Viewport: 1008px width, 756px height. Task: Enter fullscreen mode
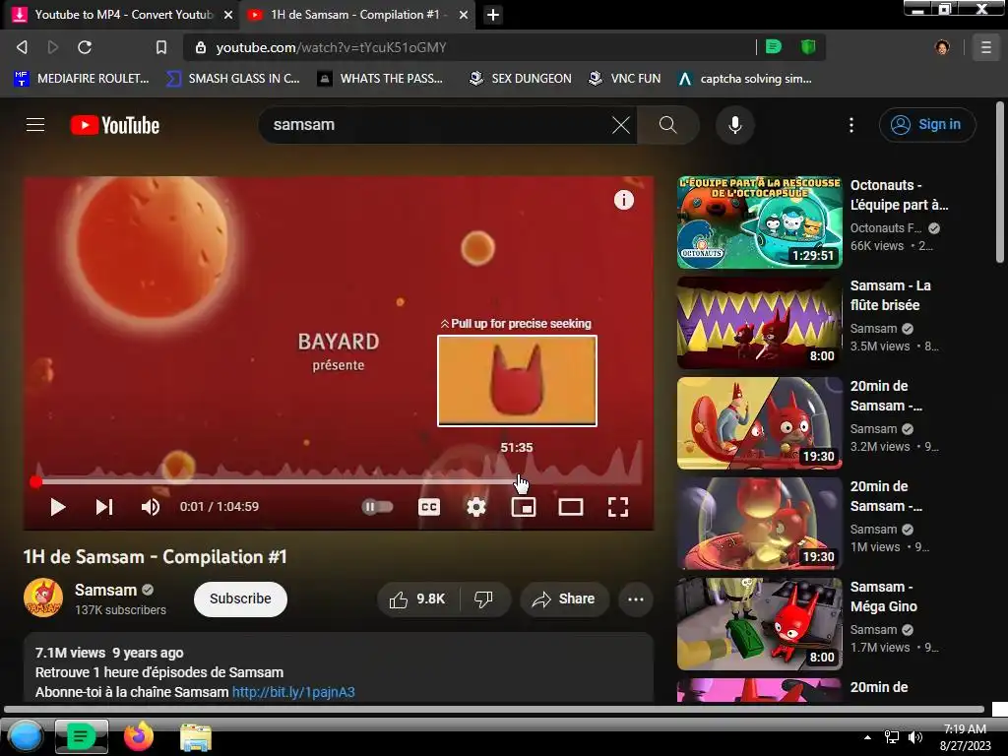[618, 507]
